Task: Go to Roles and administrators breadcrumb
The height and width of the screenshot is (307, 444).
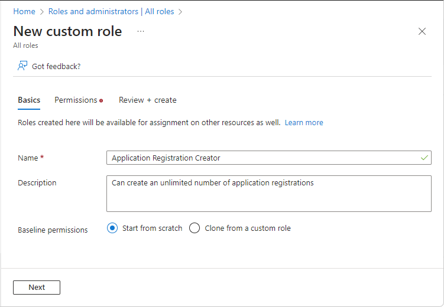Action: [x=112, y=11]
